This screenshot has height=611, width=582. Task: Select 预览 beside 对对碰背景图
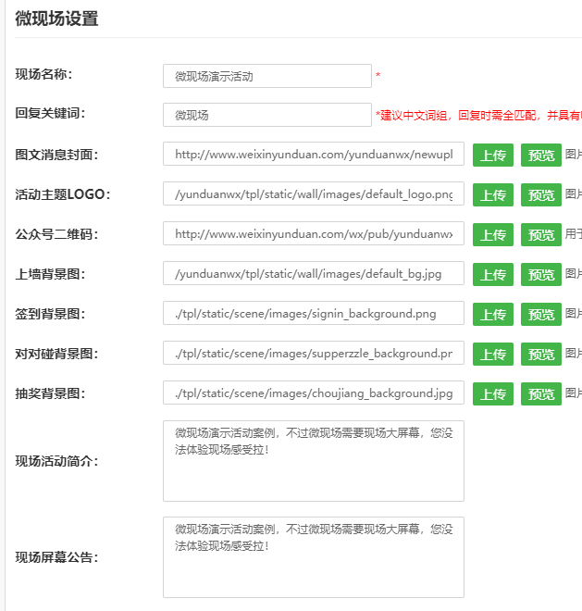coord(540,355)
